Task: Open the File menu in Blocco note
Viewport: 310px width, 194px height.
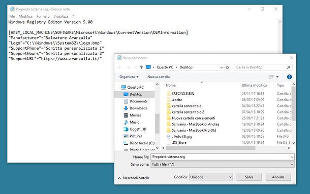Action: (12, 16)
